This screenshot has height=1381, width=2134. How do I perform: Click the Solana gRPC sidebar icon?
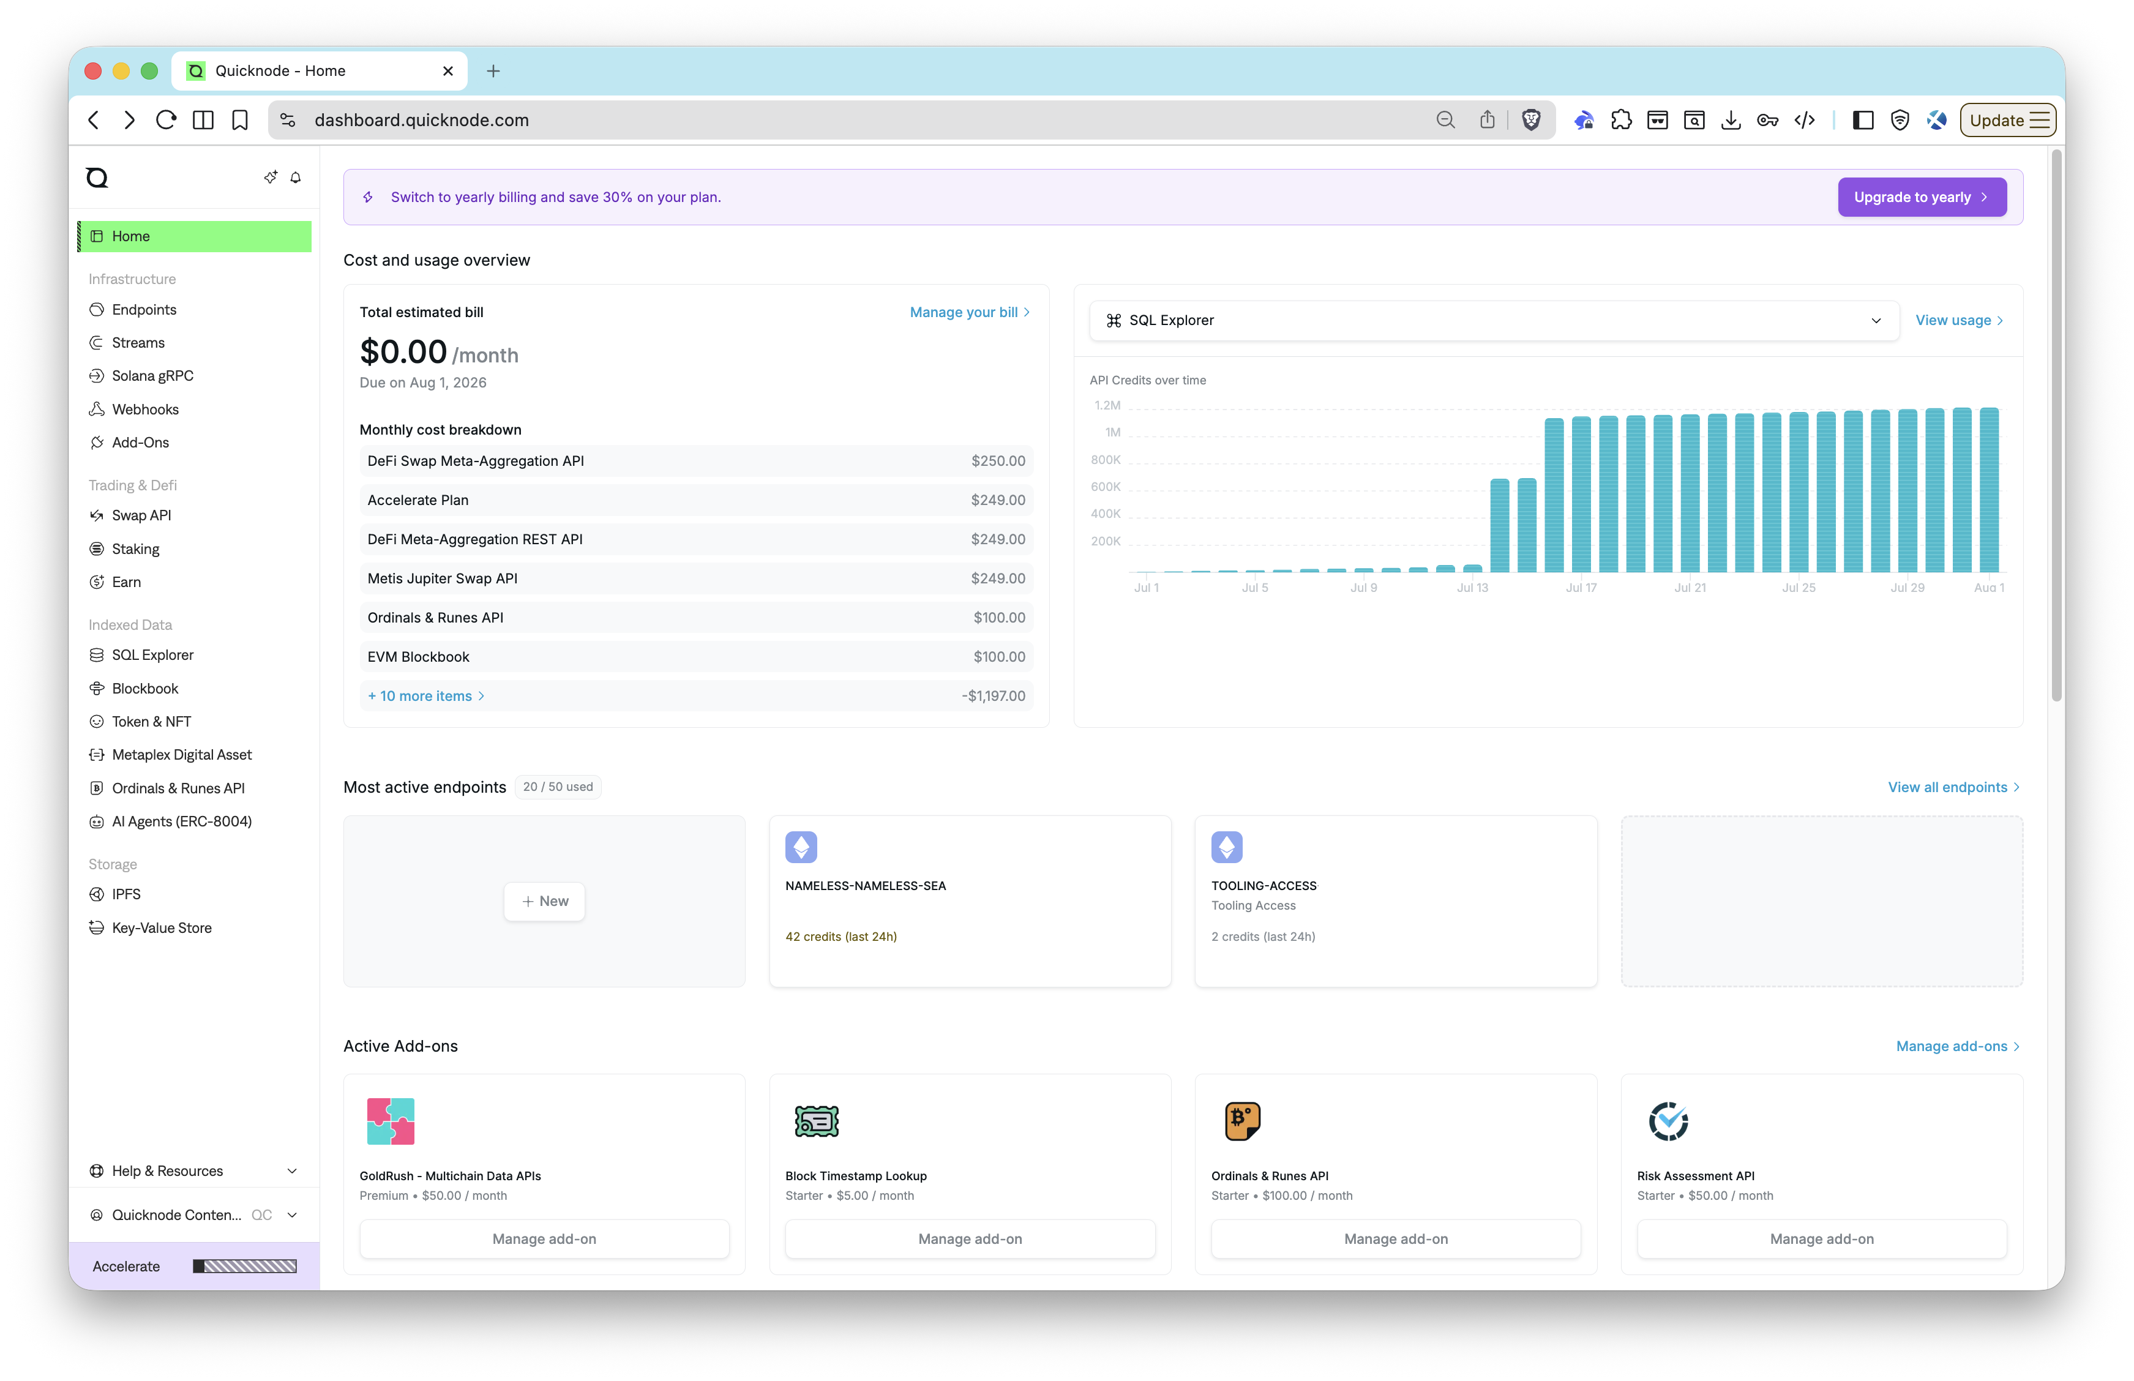[97, 376]
